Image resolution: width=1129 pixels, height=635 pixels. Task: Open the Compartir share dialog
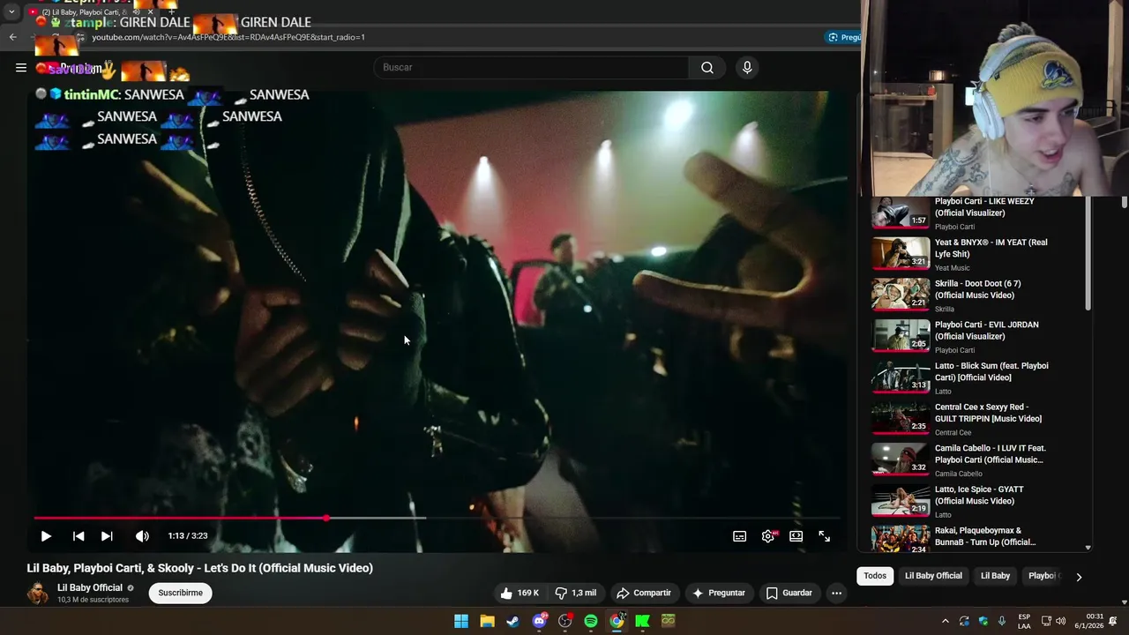(644, 593)
